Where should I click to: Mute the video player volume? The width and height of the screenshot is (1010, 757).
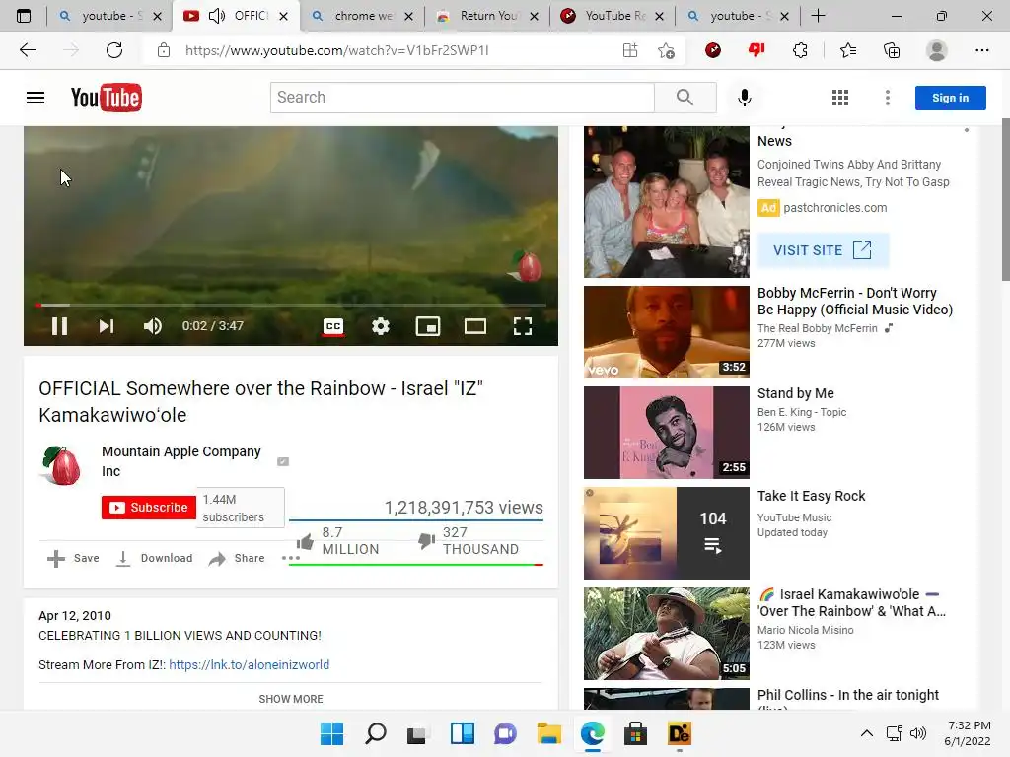pyautogui.click(x=153, y=326)
